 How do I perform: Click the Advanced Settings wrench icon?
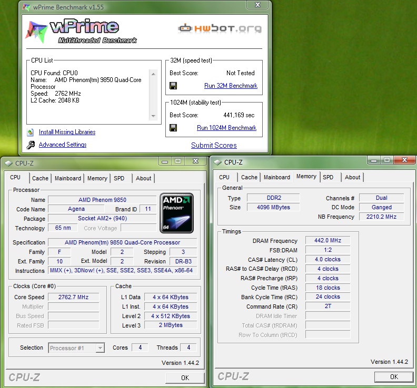tap(31, 145)
